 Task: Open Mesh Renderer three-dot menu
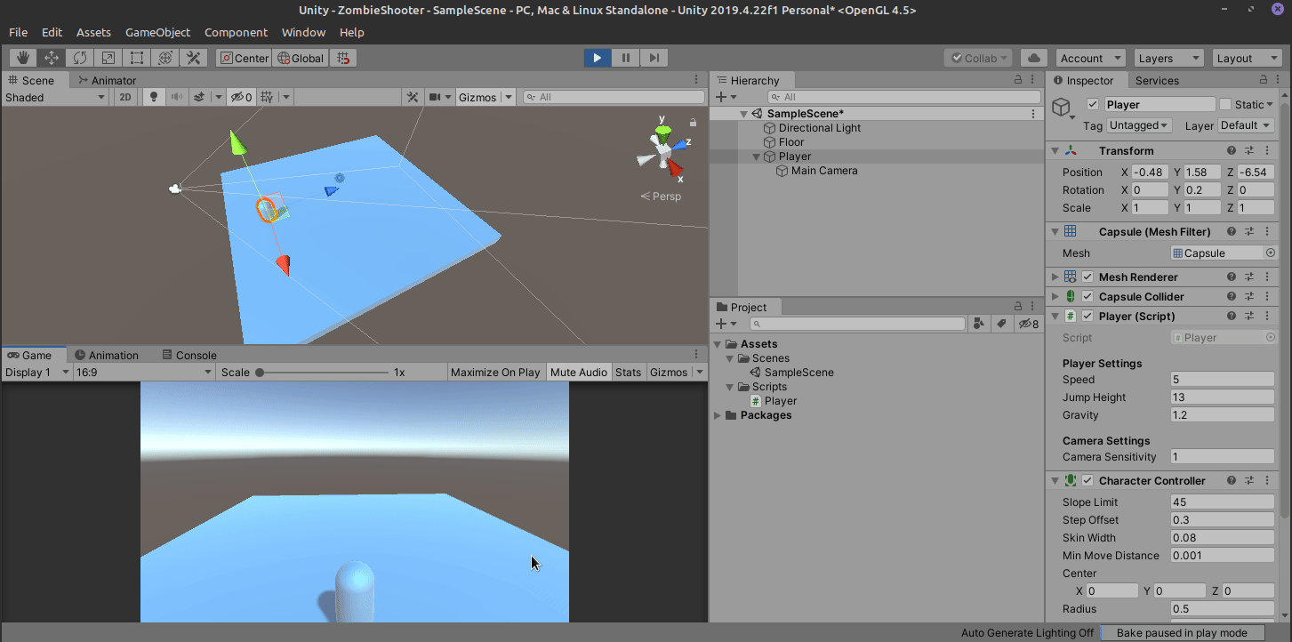1267,277
